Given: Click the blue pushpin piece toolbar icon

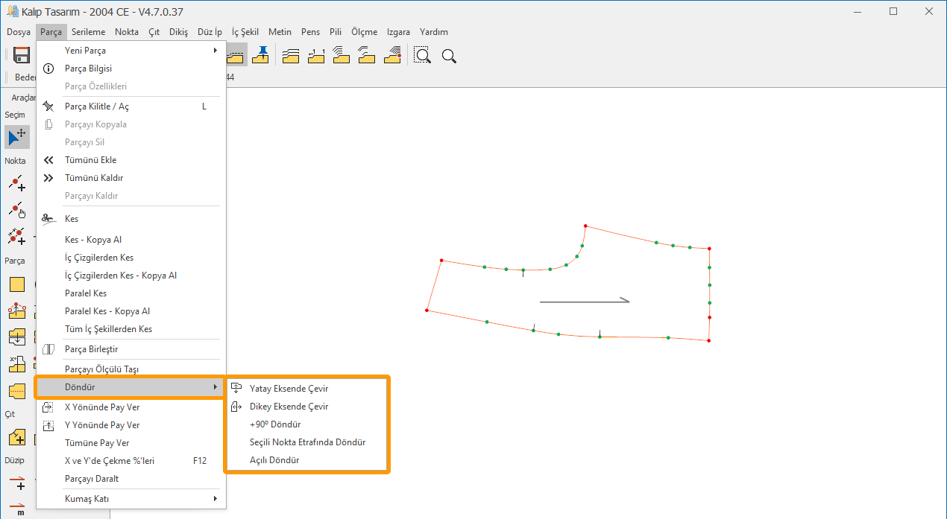Looking at the screenshot, I should coord(261,55).
